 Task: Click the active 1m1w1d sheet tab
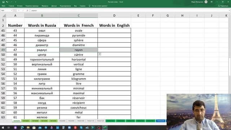click(17, 121)
